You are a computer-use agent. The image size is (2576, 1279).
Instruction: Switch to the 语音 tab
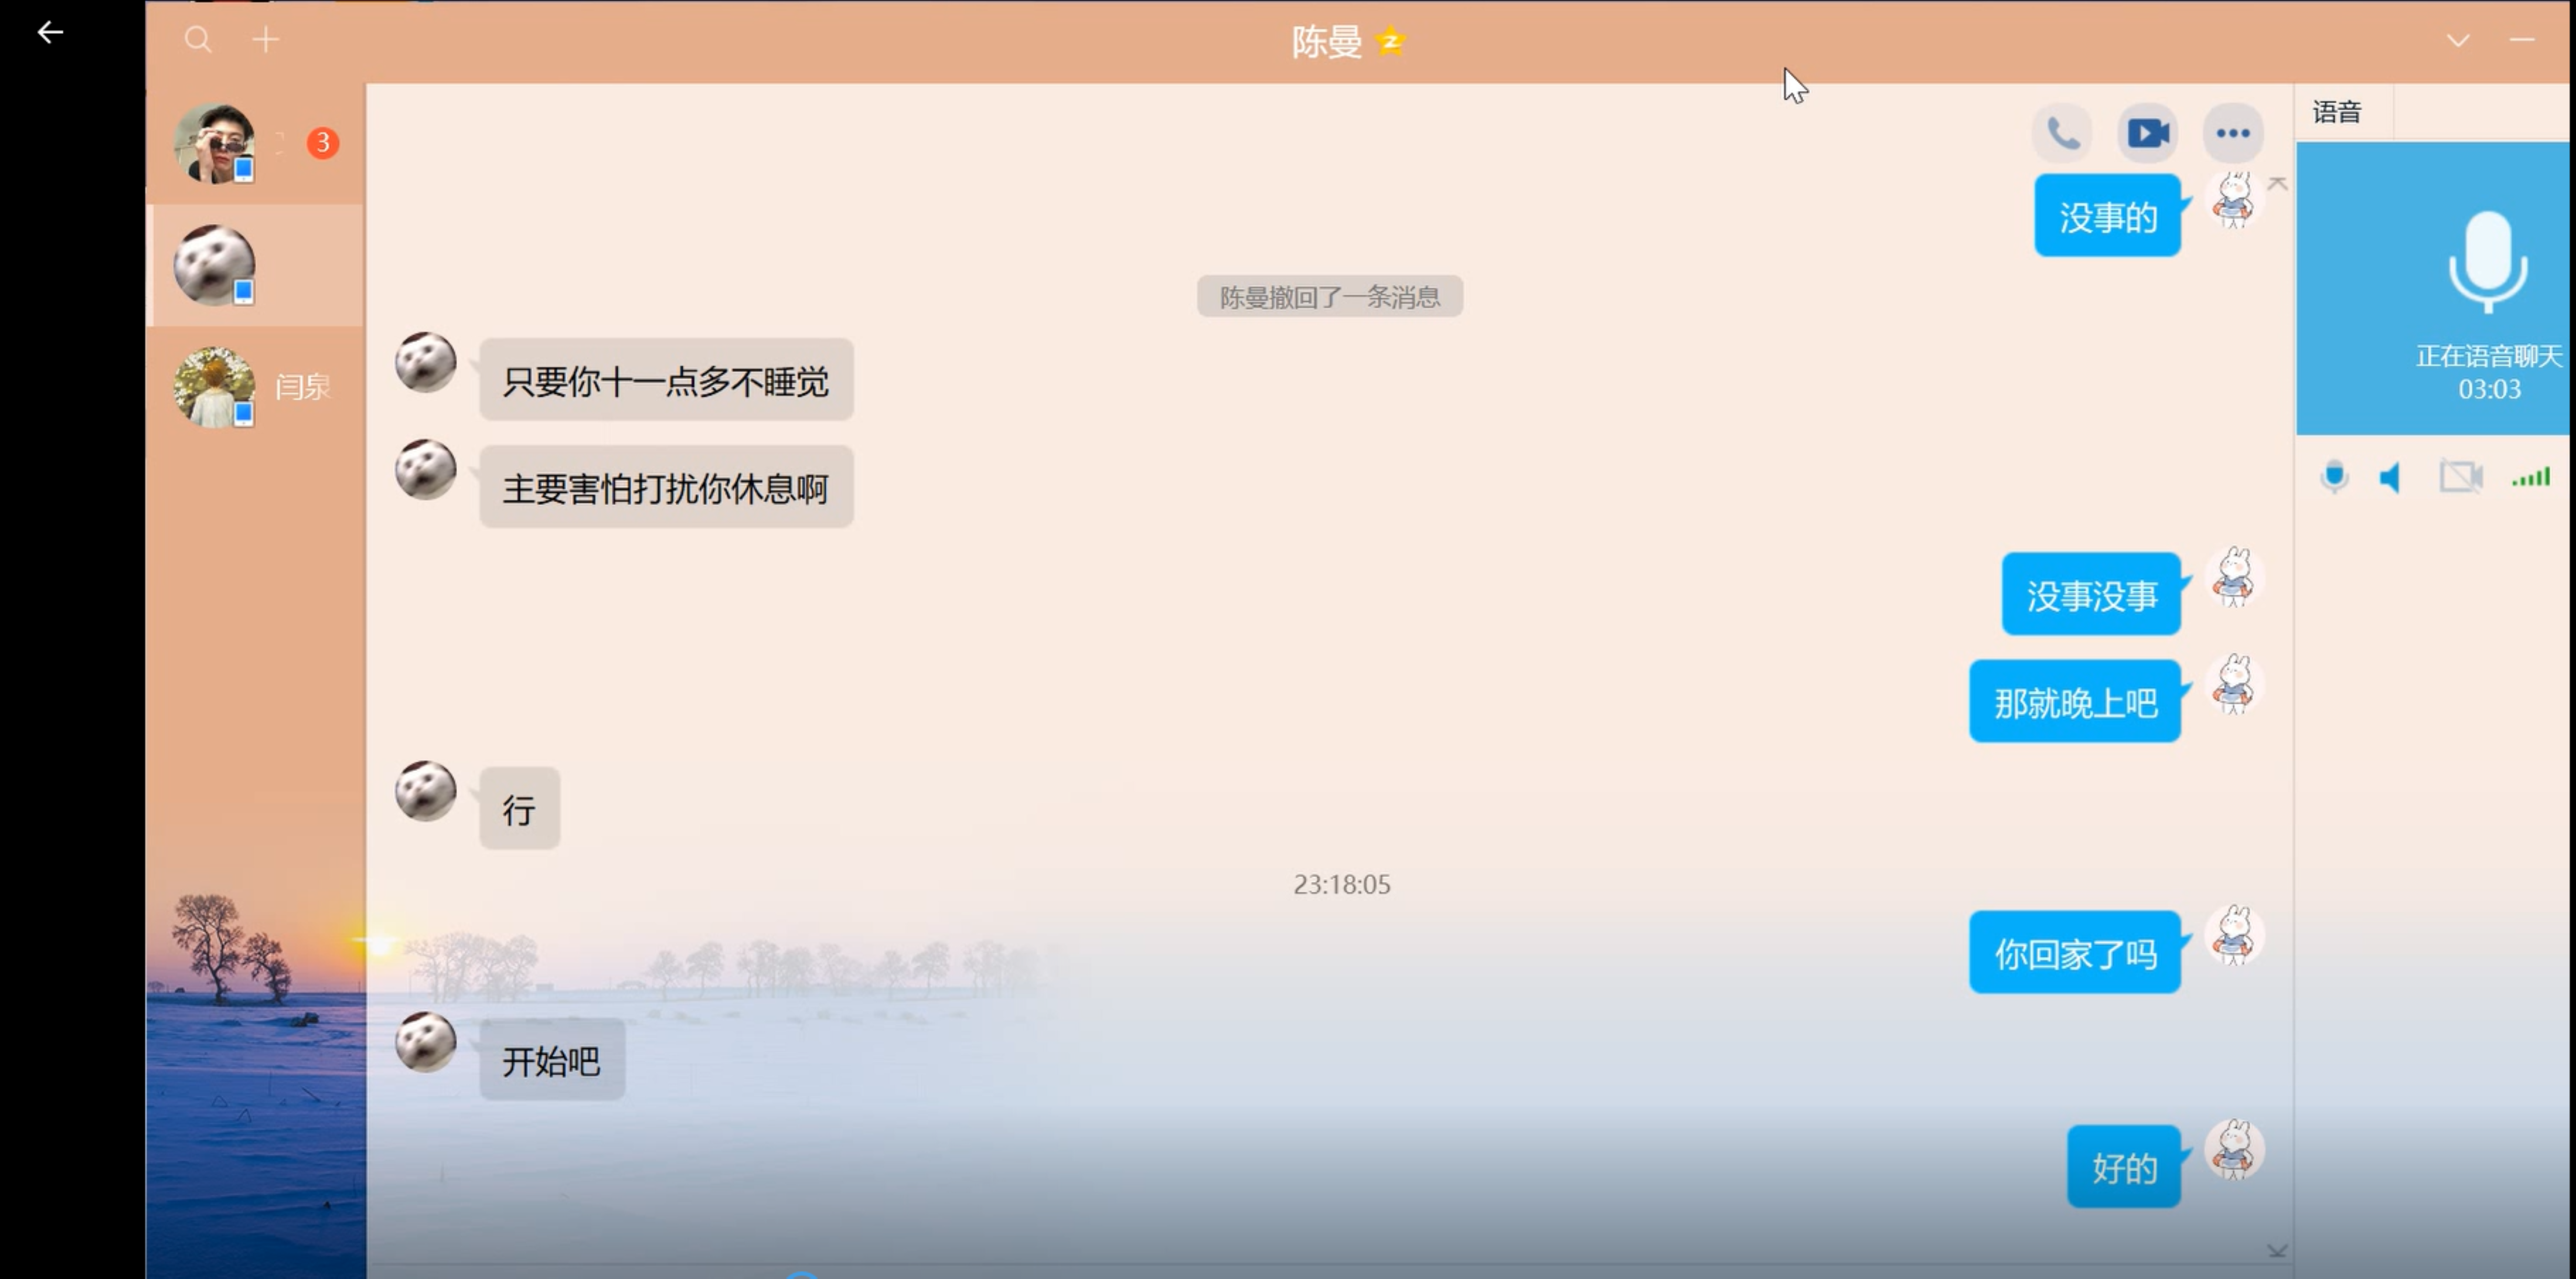click(x=2337, y=112)
